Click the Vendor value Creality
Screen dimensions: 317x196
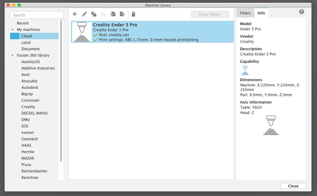pos(247,42)
